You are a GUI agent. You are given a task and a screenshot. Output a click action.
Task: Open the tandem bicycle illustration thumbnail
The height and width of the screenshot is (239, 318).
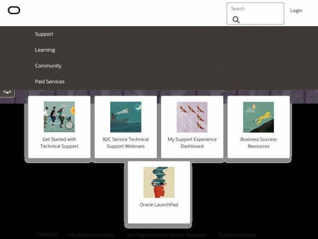tap(59, 117)
